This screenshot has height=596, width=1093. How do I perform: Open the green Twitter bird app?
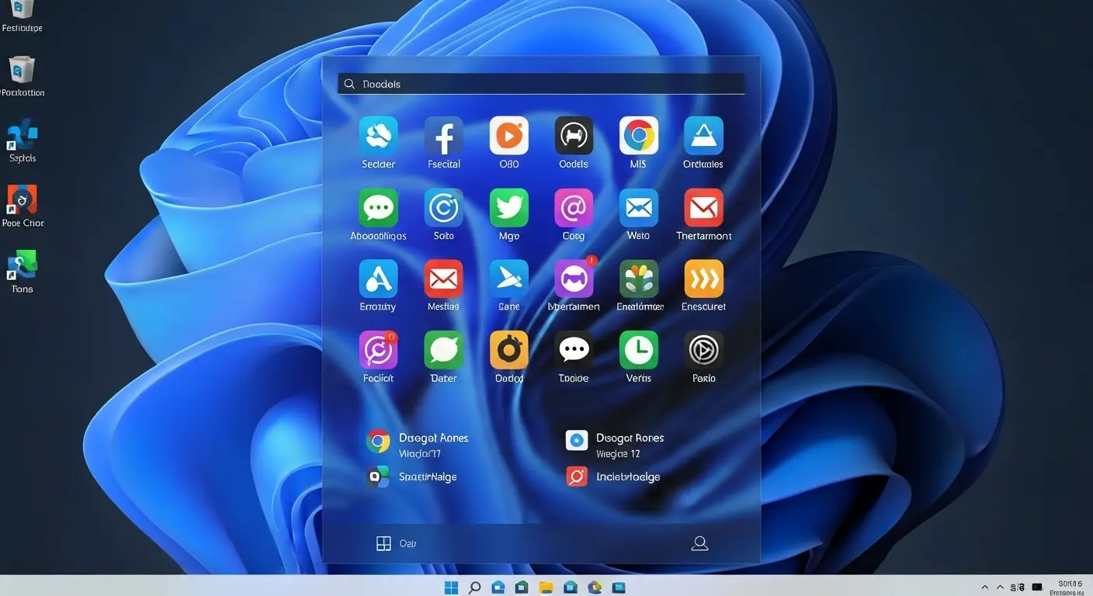[508, 207]
